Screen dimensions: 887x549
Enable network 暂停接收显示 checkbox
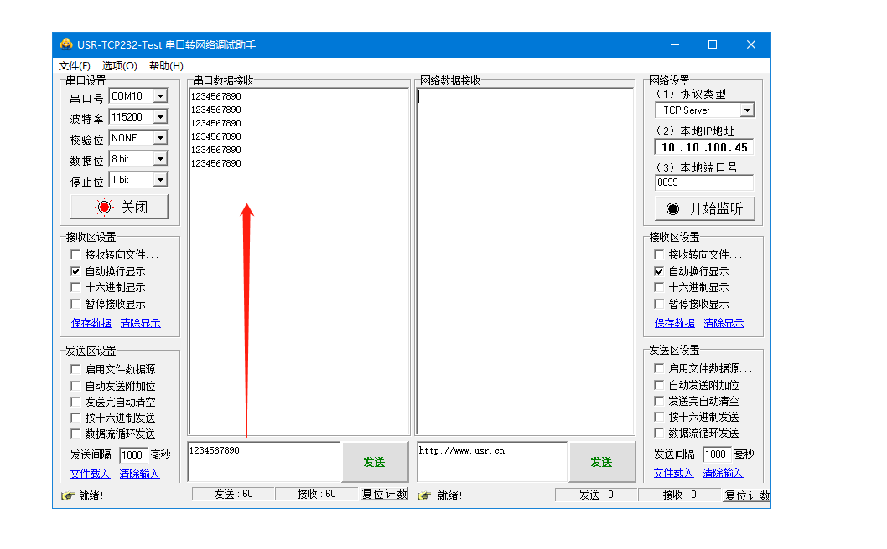point(659,305)
